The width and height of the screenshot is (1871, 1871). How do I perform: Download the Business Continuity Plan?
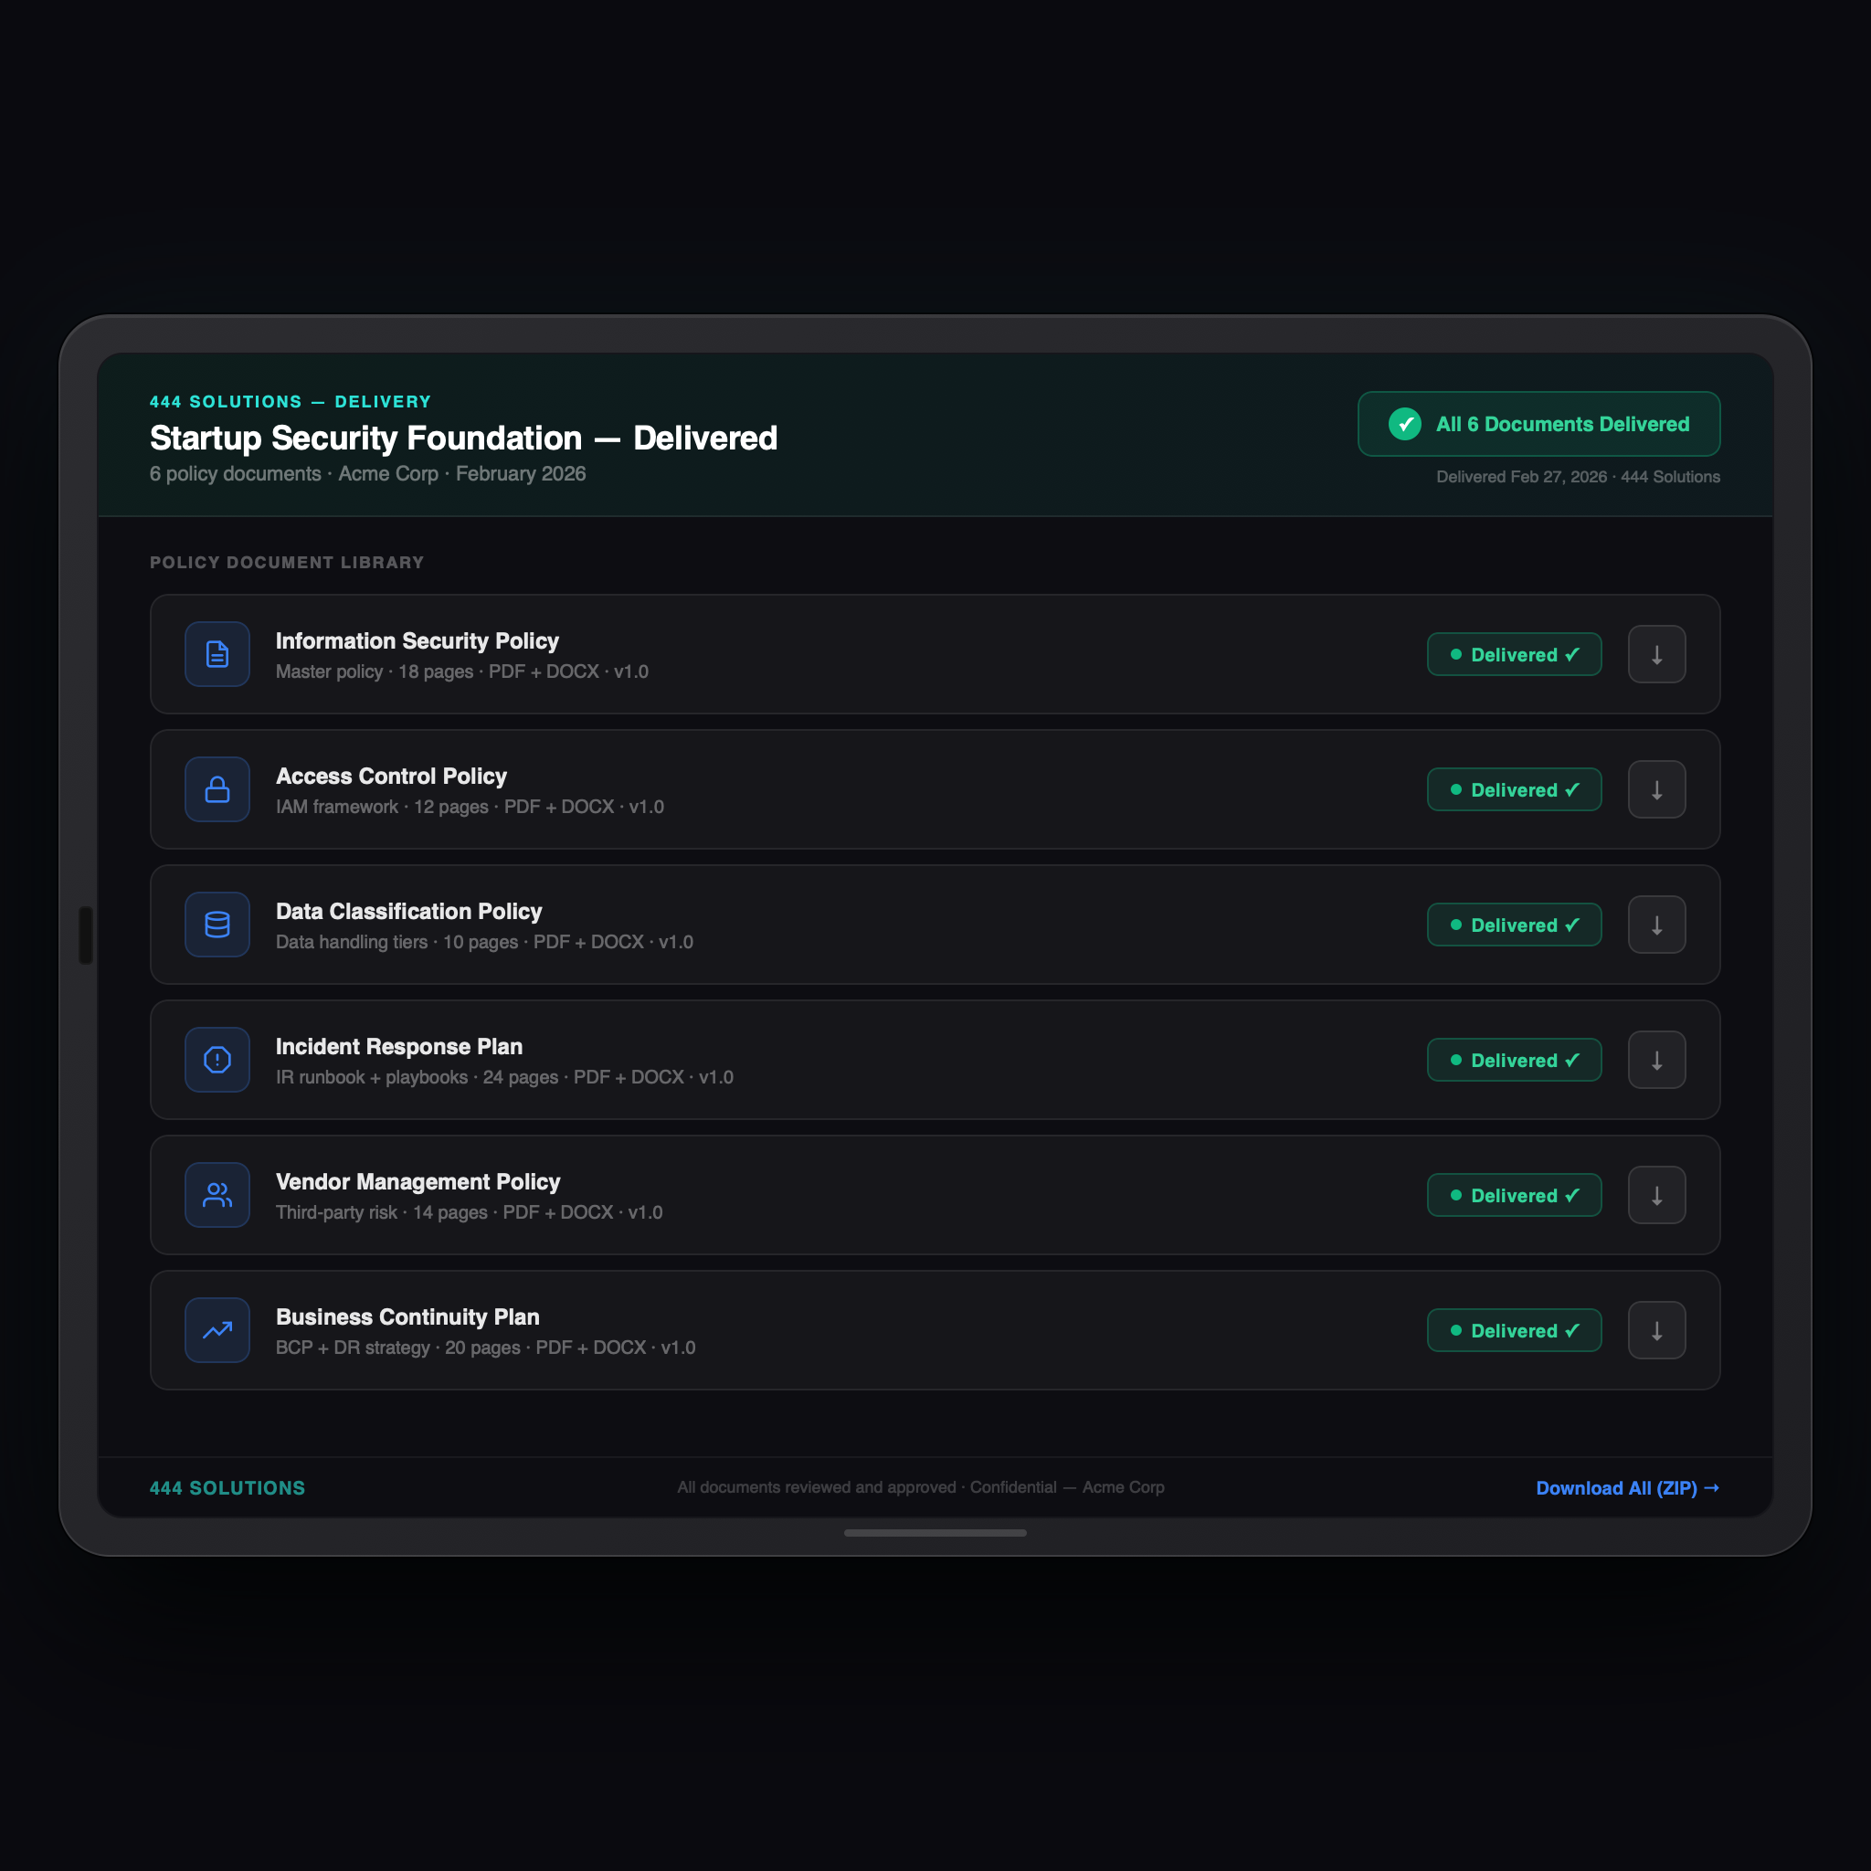click(1656, 1329)
